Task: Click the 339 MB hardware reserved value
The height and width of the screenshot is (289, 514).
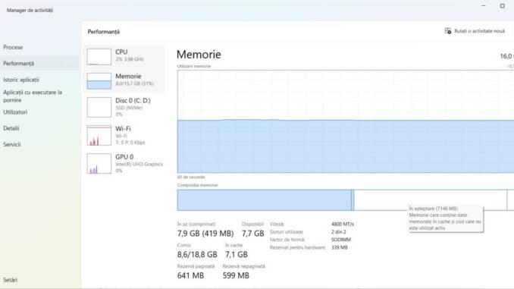Action: tap(340, 248)
